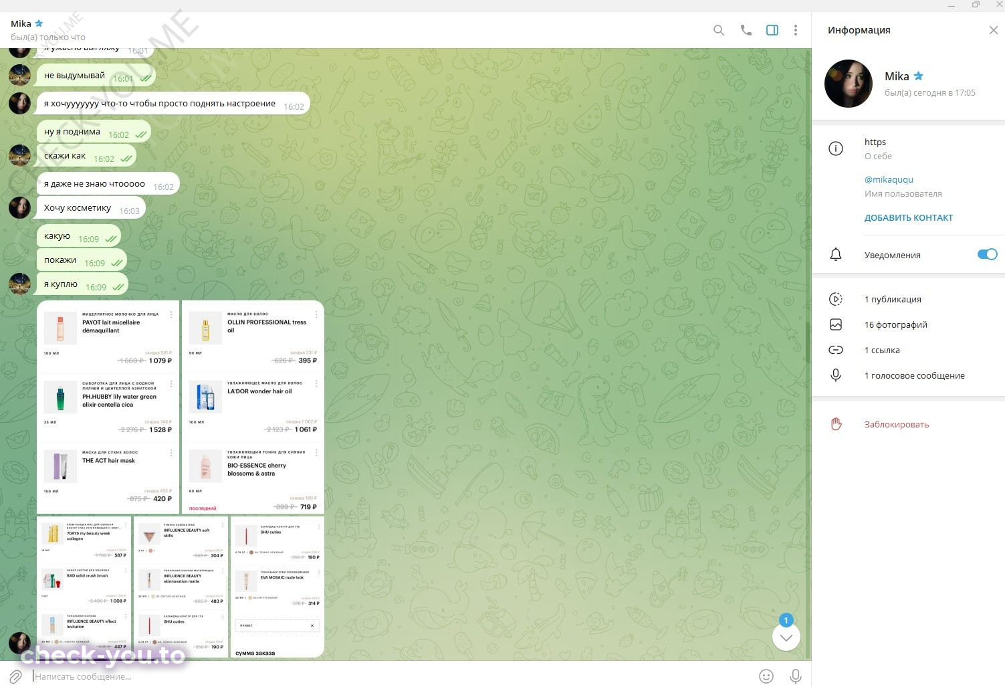The width and height of the screenshot is (1005, 687).
Task: Click the premium star in the chat header
Action: coord(39,23)
